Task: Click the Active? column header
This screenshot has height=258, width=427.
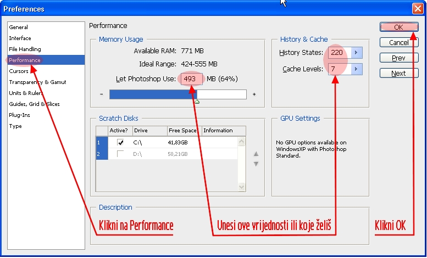Action: tap(120, 130)
